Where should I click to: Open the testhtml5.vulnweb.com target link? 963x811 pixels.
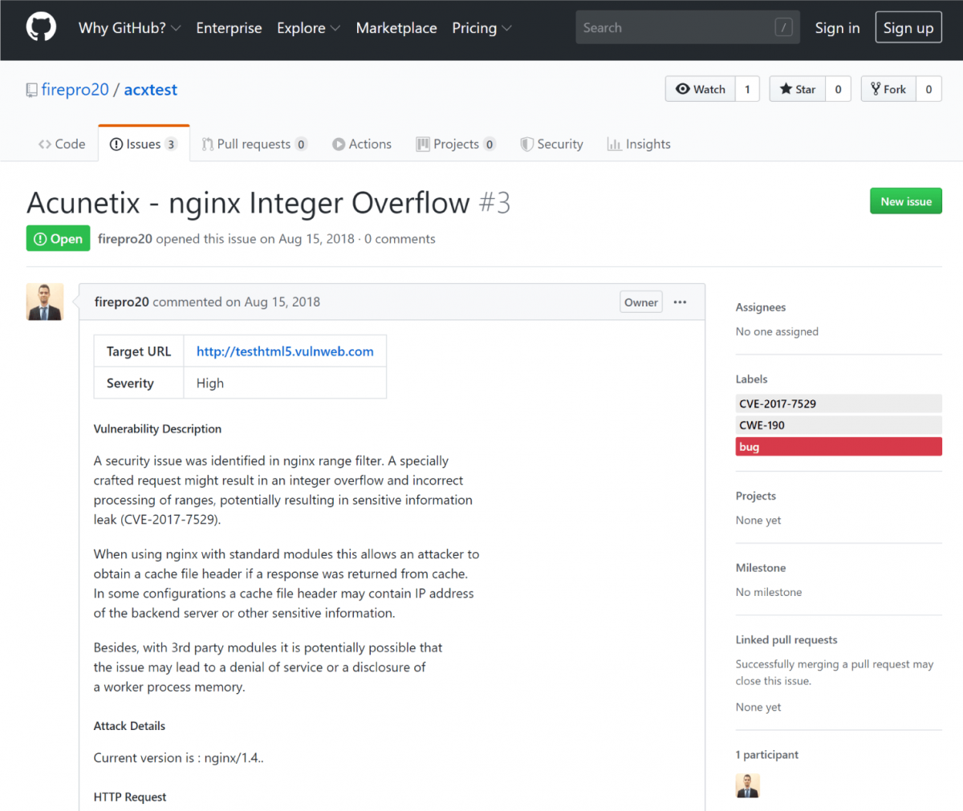pos(285,351)
